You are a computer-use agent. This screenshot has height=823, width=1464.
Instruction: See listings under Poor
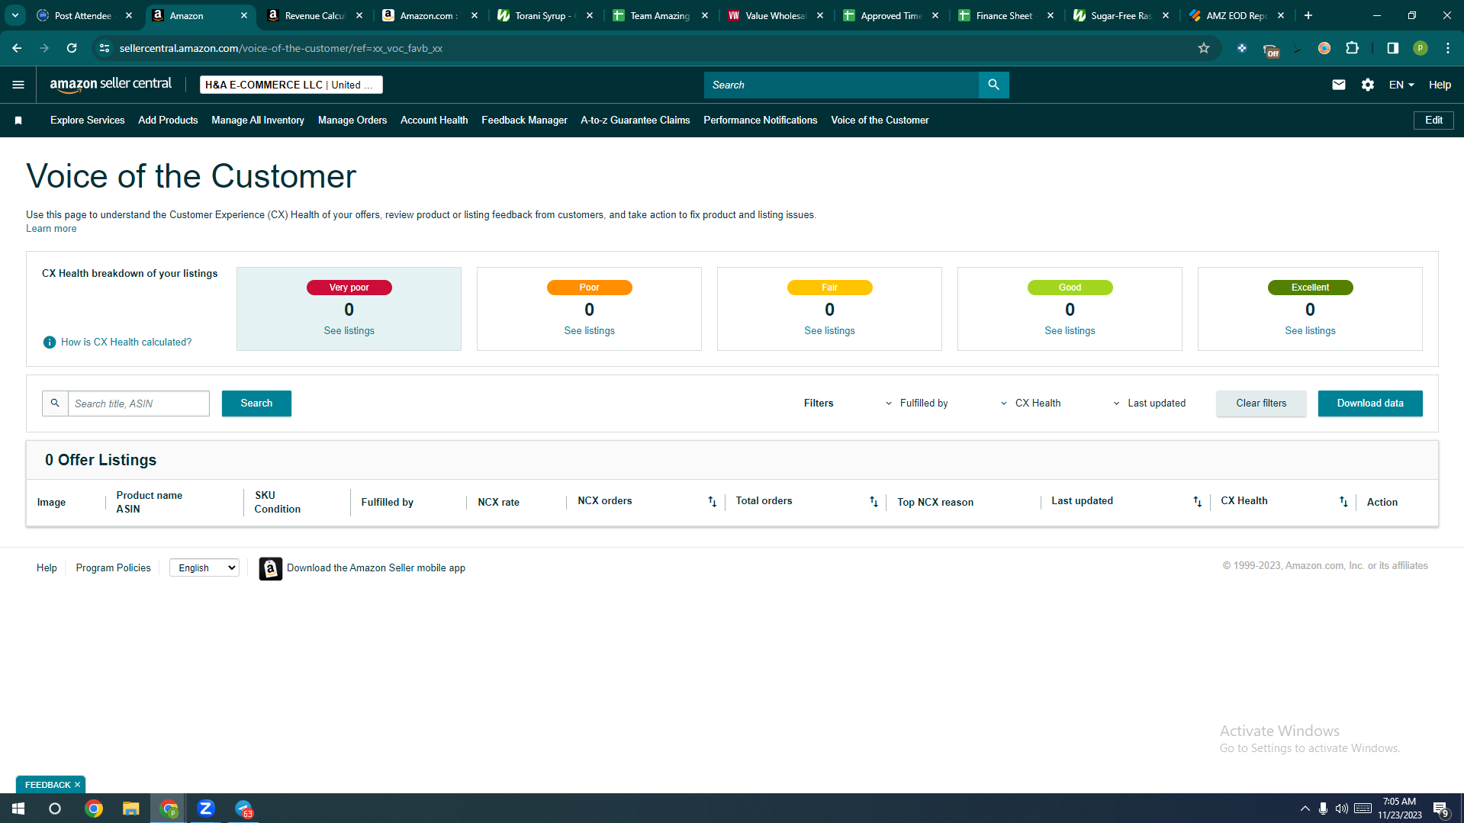tap(590, 331)
